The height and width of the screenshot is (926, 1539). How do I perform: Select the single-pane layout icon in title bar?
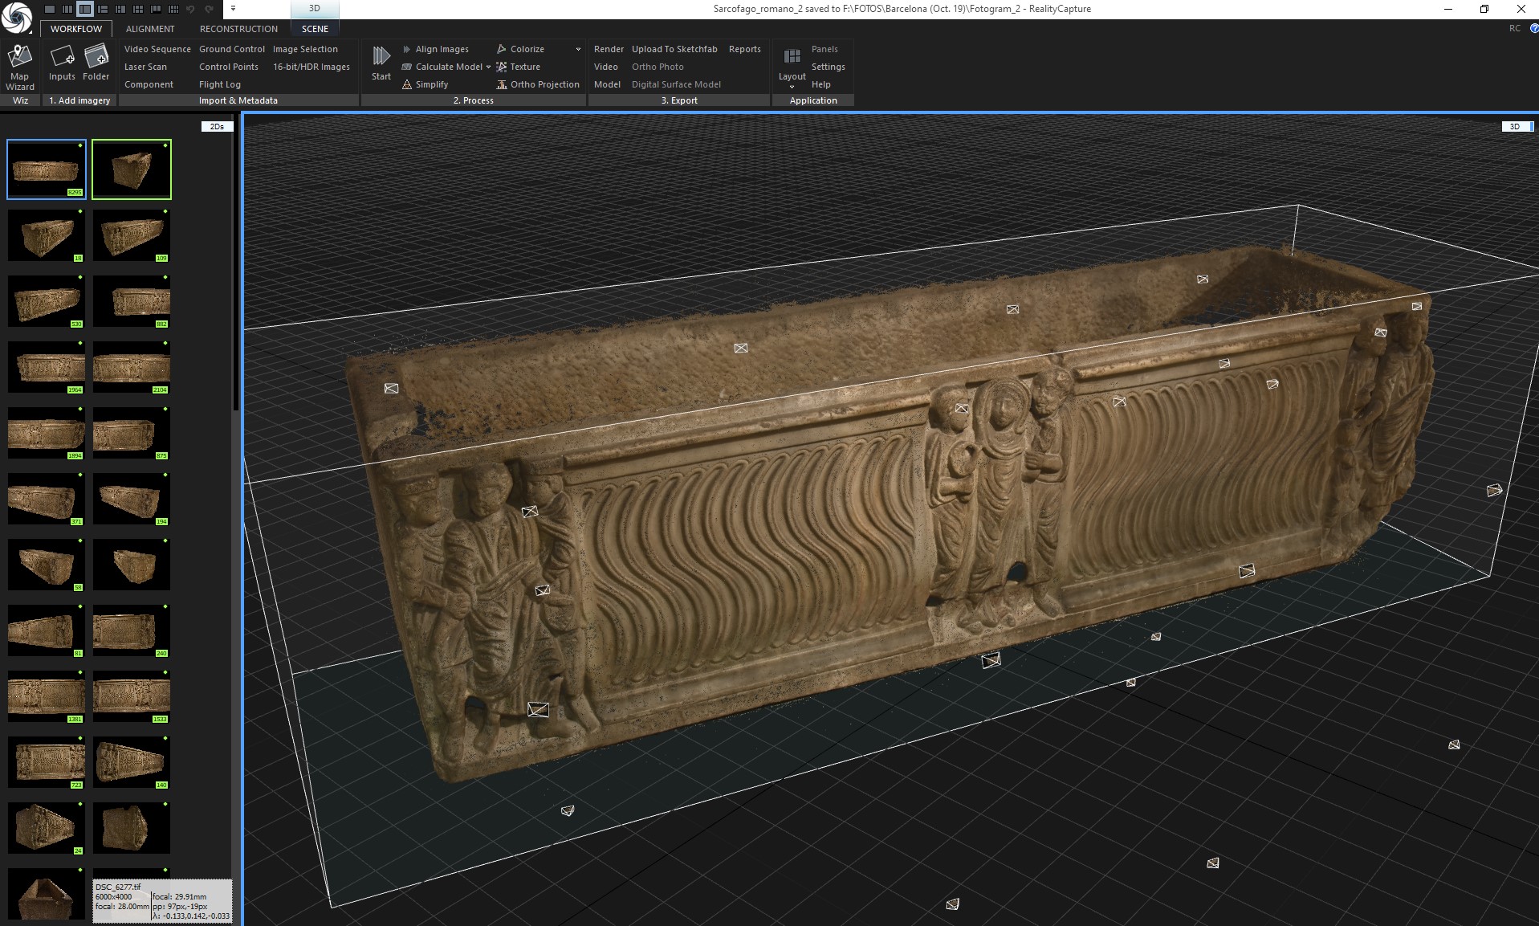pyautogui.click(x=50, y=9)
